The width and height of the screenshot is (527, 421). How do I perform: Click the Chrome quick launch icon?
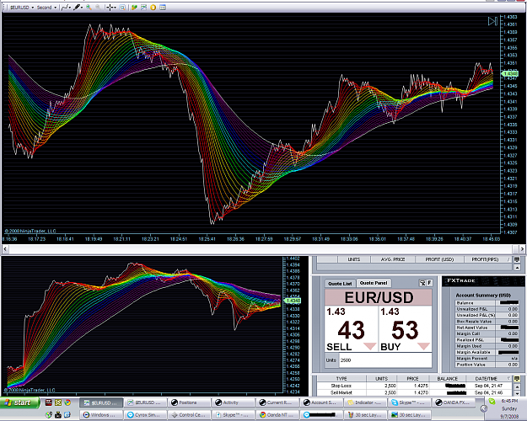pos(67,402)
